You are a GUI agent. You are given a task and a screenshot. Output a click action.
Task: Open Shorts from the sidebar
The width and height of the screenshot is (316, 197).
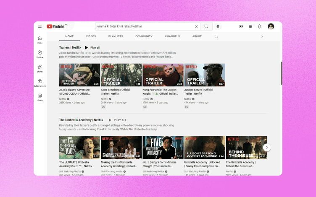(x=39, y=68)
